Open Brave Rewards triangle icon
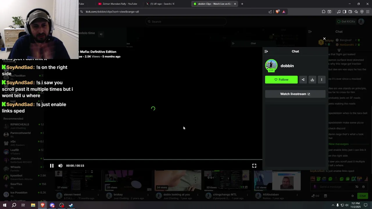 point(284,12)
